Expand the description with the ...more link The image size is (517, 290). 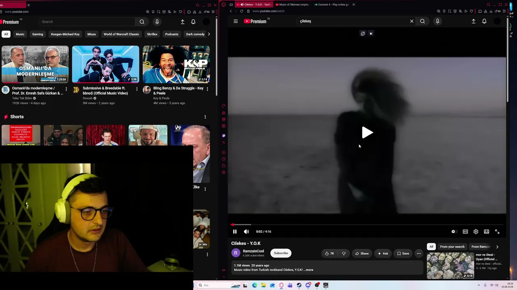click(309, 270)
